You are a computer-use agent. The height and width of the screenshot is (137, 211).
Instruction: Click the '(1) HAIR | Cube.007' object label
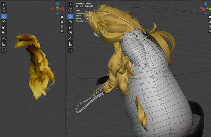[84, 6]
